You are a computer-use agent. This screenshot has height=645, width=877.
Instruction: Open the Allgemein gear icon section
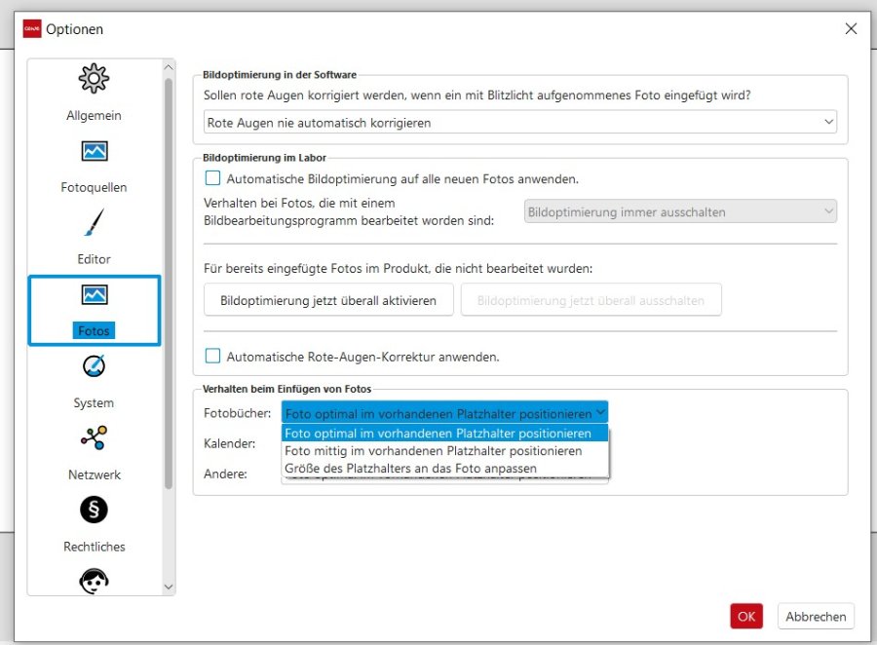pos(94,78)
